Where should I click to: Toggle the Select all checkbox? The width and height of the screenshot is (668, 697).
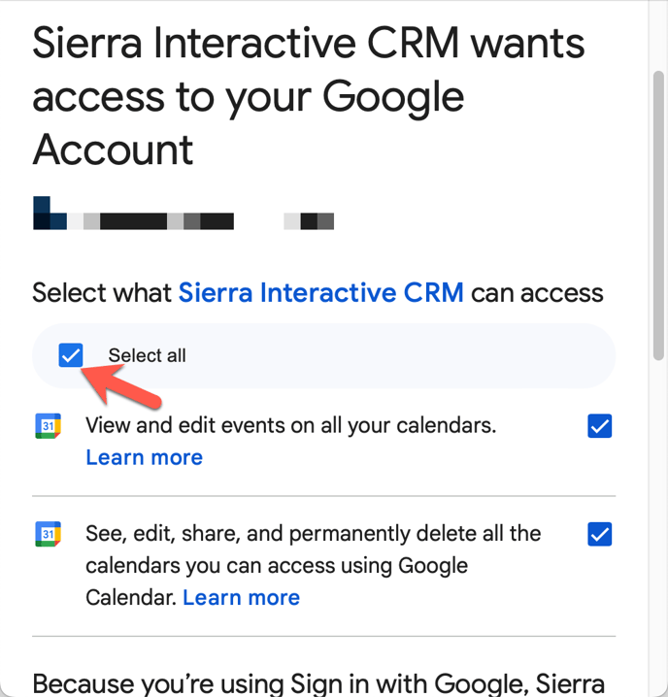71,355
